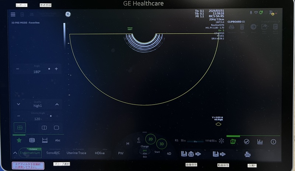Select the measurement caliper icon
Viewport: 295px width, 171px height.
[45, 140]
